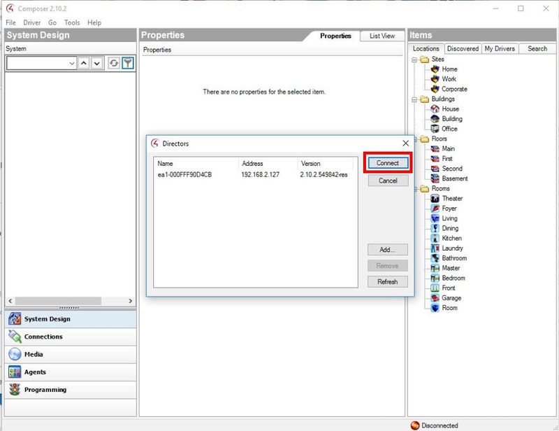The width and height of the screenshot is (559, 431).
Task: Select the Work site icon
Action: pos(435,79)
